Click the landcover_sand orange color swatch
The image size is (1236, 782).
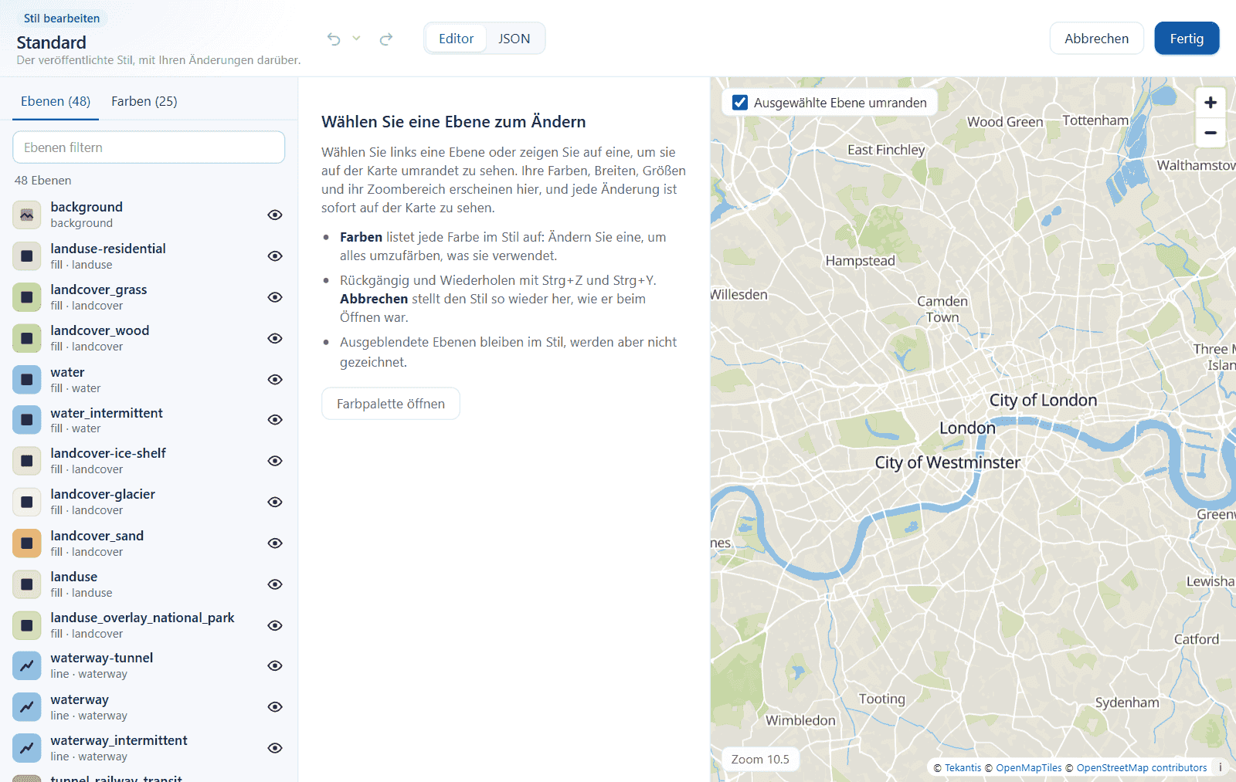27,543
